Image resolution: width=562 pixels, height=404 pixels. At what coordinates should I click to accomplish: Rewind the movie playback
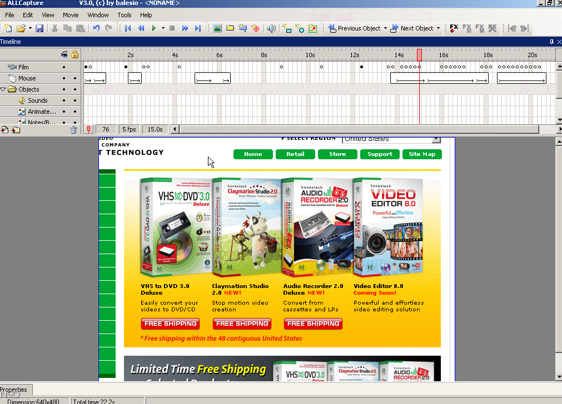[x=141, y=28]
